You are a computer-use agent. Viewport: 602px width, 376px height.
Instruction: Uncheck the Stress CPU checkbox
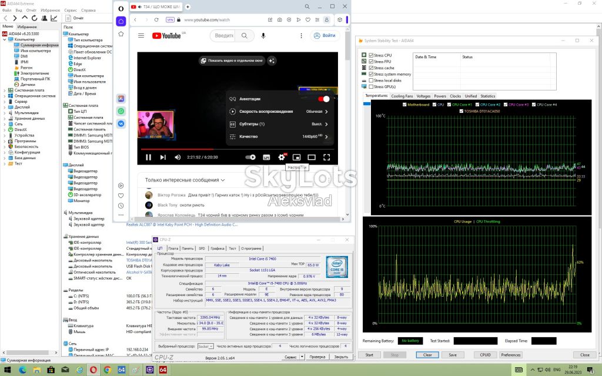click(371, 55)
